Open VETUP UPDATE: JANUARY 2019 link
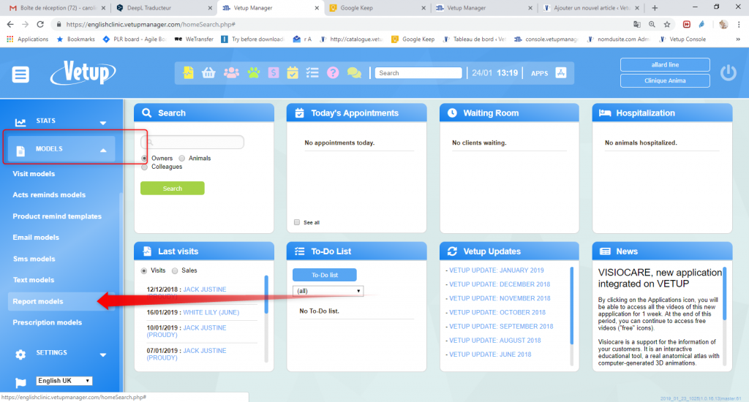 (x=497, y=270)
